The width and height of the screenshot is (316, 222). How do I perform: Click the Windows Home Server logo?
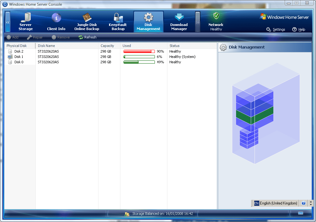tap(284, 17)
